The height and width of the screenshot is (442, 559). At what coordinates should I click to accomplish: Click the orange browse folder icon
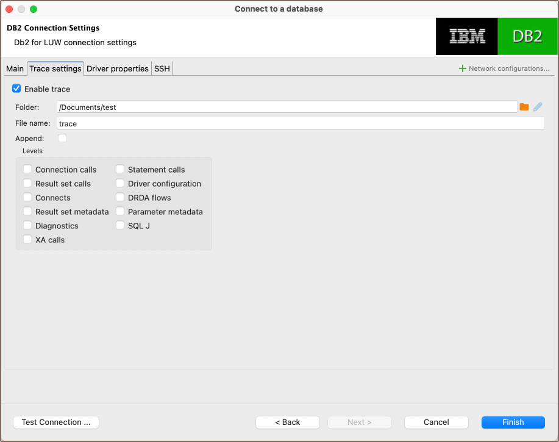pyautogui.click(x=524, y=107)
